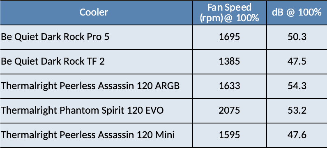
Task: Click the 1595 rpm value
Action: pos(230,135)
